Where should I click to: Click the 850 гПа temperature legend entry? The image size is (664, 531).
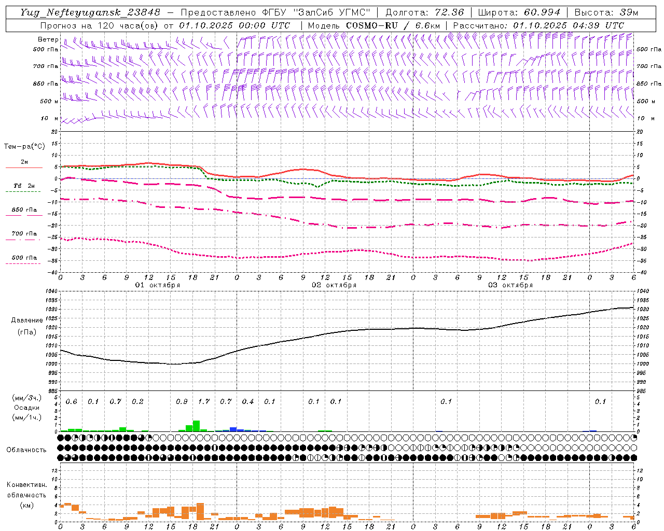[x=24, y=210]
